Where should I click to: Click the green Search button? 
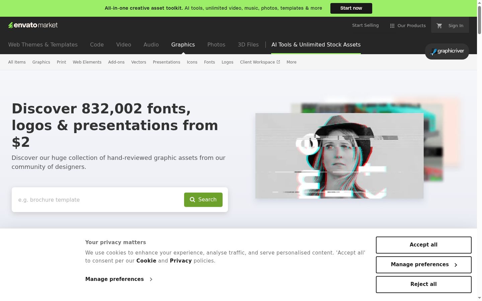click(203, 200)
